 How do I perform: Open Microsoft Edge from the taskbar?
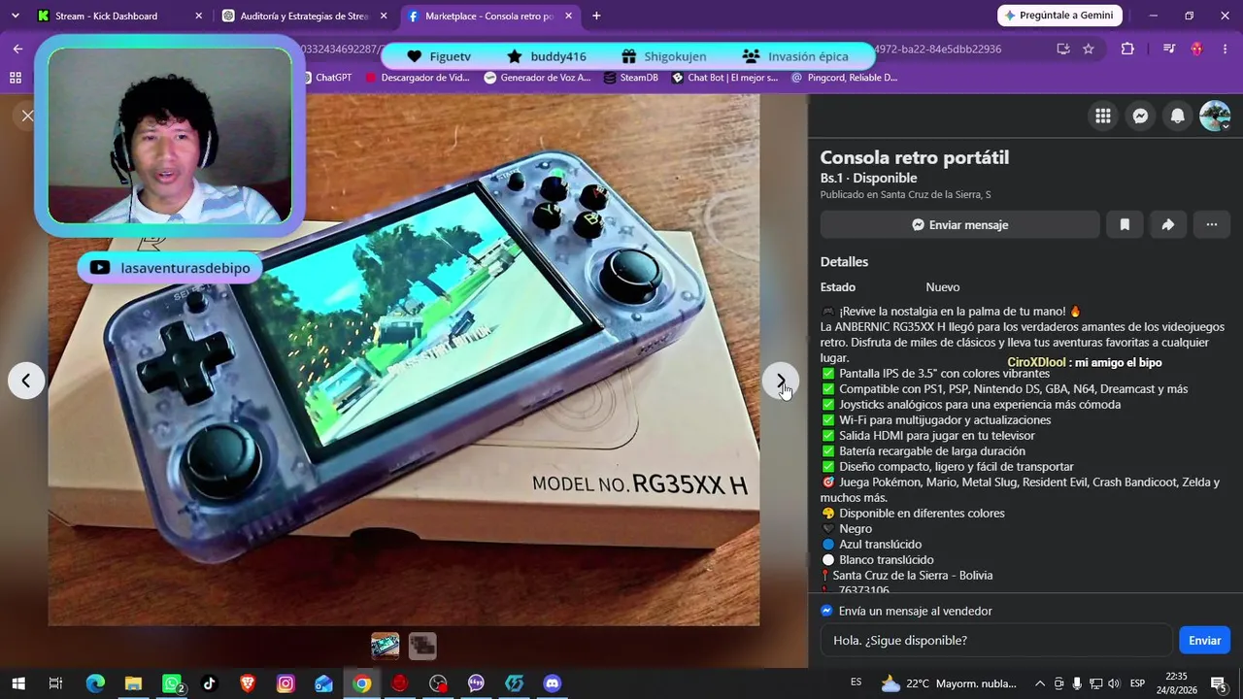point(95,683)
